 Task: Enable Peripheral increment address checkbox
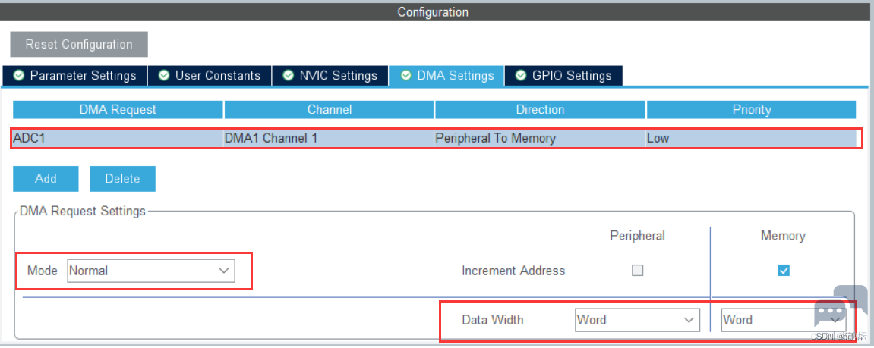[x=637, y=271]
